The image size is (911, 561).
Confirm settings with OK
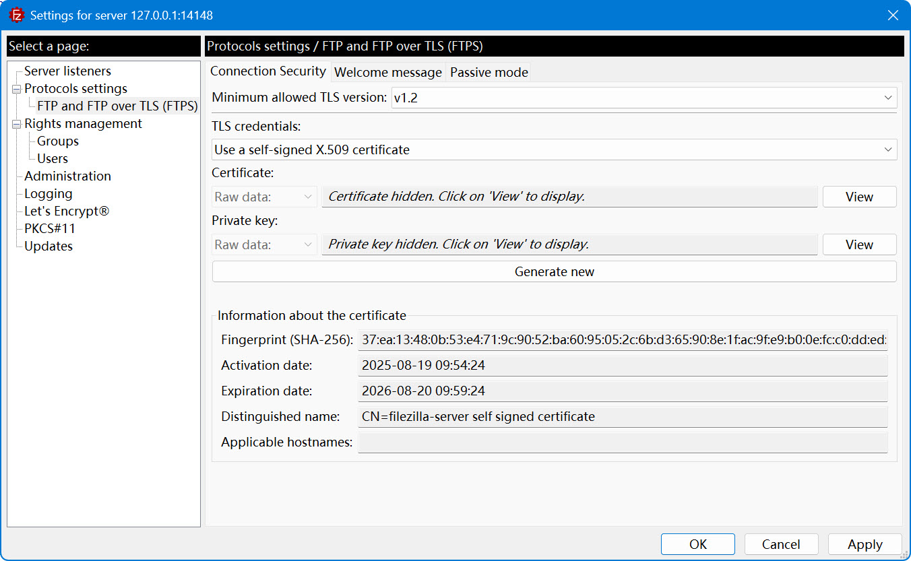pyautogui.click(x=698, y=544)
